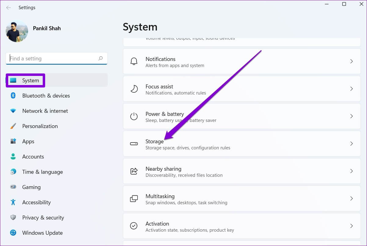Open the Gaming section label
Screen dimensions: 367x246
(31, 187)
